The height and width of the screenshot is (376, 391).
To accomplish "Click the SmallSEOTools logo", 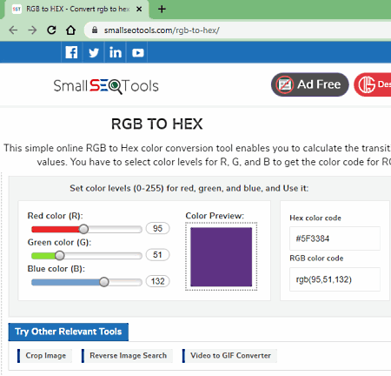I will 106,86.
